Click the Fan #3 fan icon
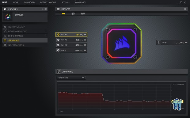190x118 pixels. coord(58,45)
